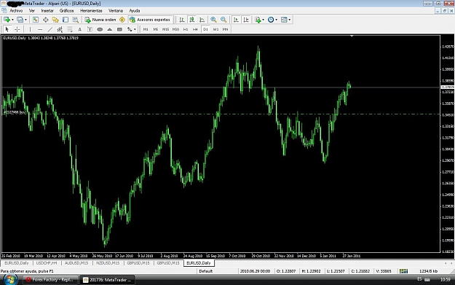This screenshot has height=285, width=455.
Task: Select the trendline drawing tool
Action: click(50, 29)
